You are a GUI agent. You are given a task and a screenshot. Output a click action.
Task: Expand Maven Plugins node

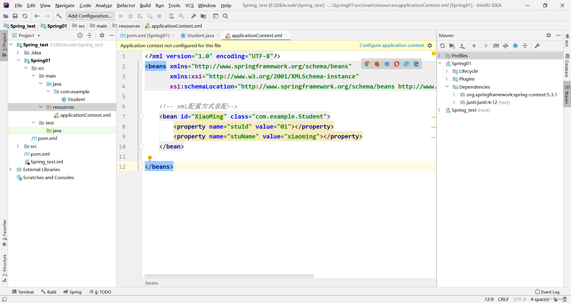pos(447,79)
